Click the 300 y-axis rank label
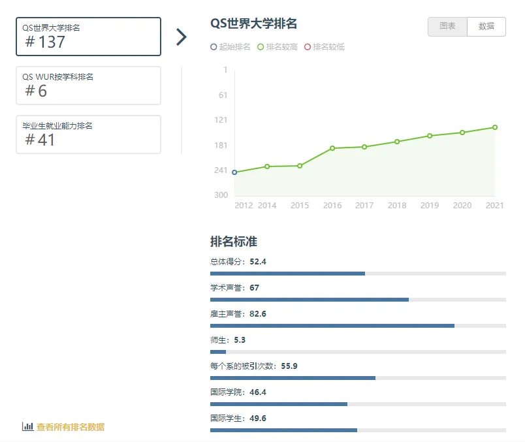The height and width of the screenshot is (442, 525). (221, 195)
